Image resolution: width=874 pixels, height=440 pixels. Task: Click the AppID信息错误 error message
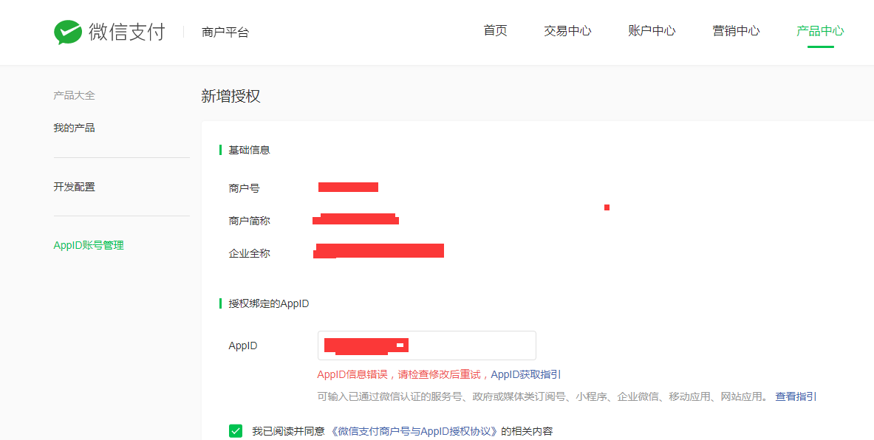(x=401, y=375)
